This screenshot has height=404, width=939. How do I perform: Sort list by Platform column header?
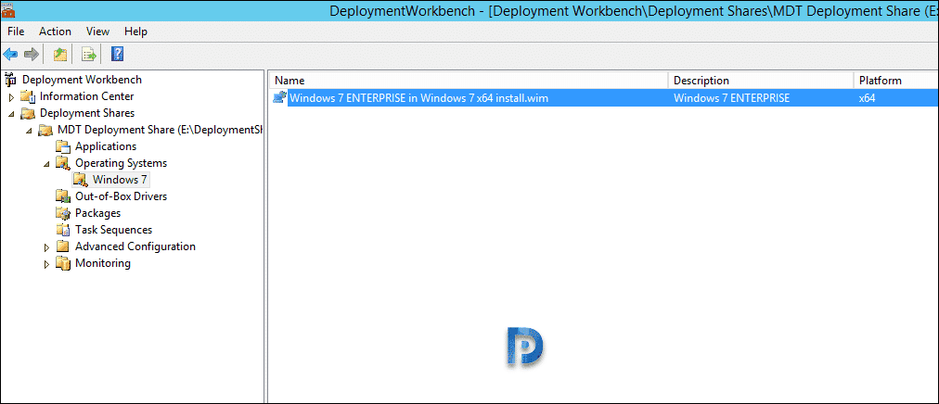(x=896, y=81)
